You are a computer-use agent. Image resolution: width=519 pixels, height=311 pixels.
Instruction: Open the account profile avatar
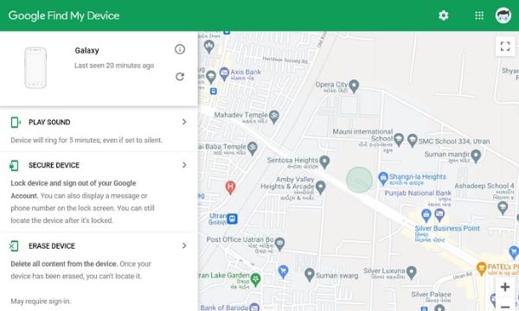coord(503,16)
